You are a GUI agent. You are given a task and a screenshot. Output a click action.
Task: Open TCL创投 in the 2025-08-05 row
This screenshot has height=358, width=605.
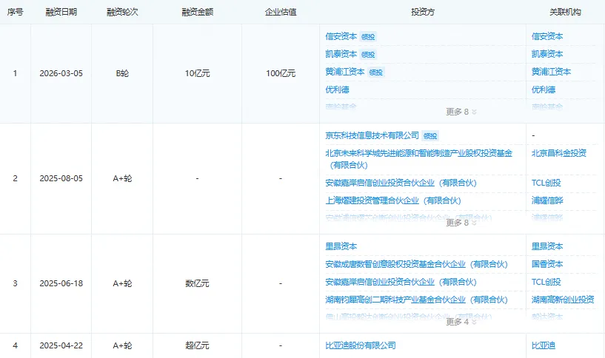click(x=546, y=183)
